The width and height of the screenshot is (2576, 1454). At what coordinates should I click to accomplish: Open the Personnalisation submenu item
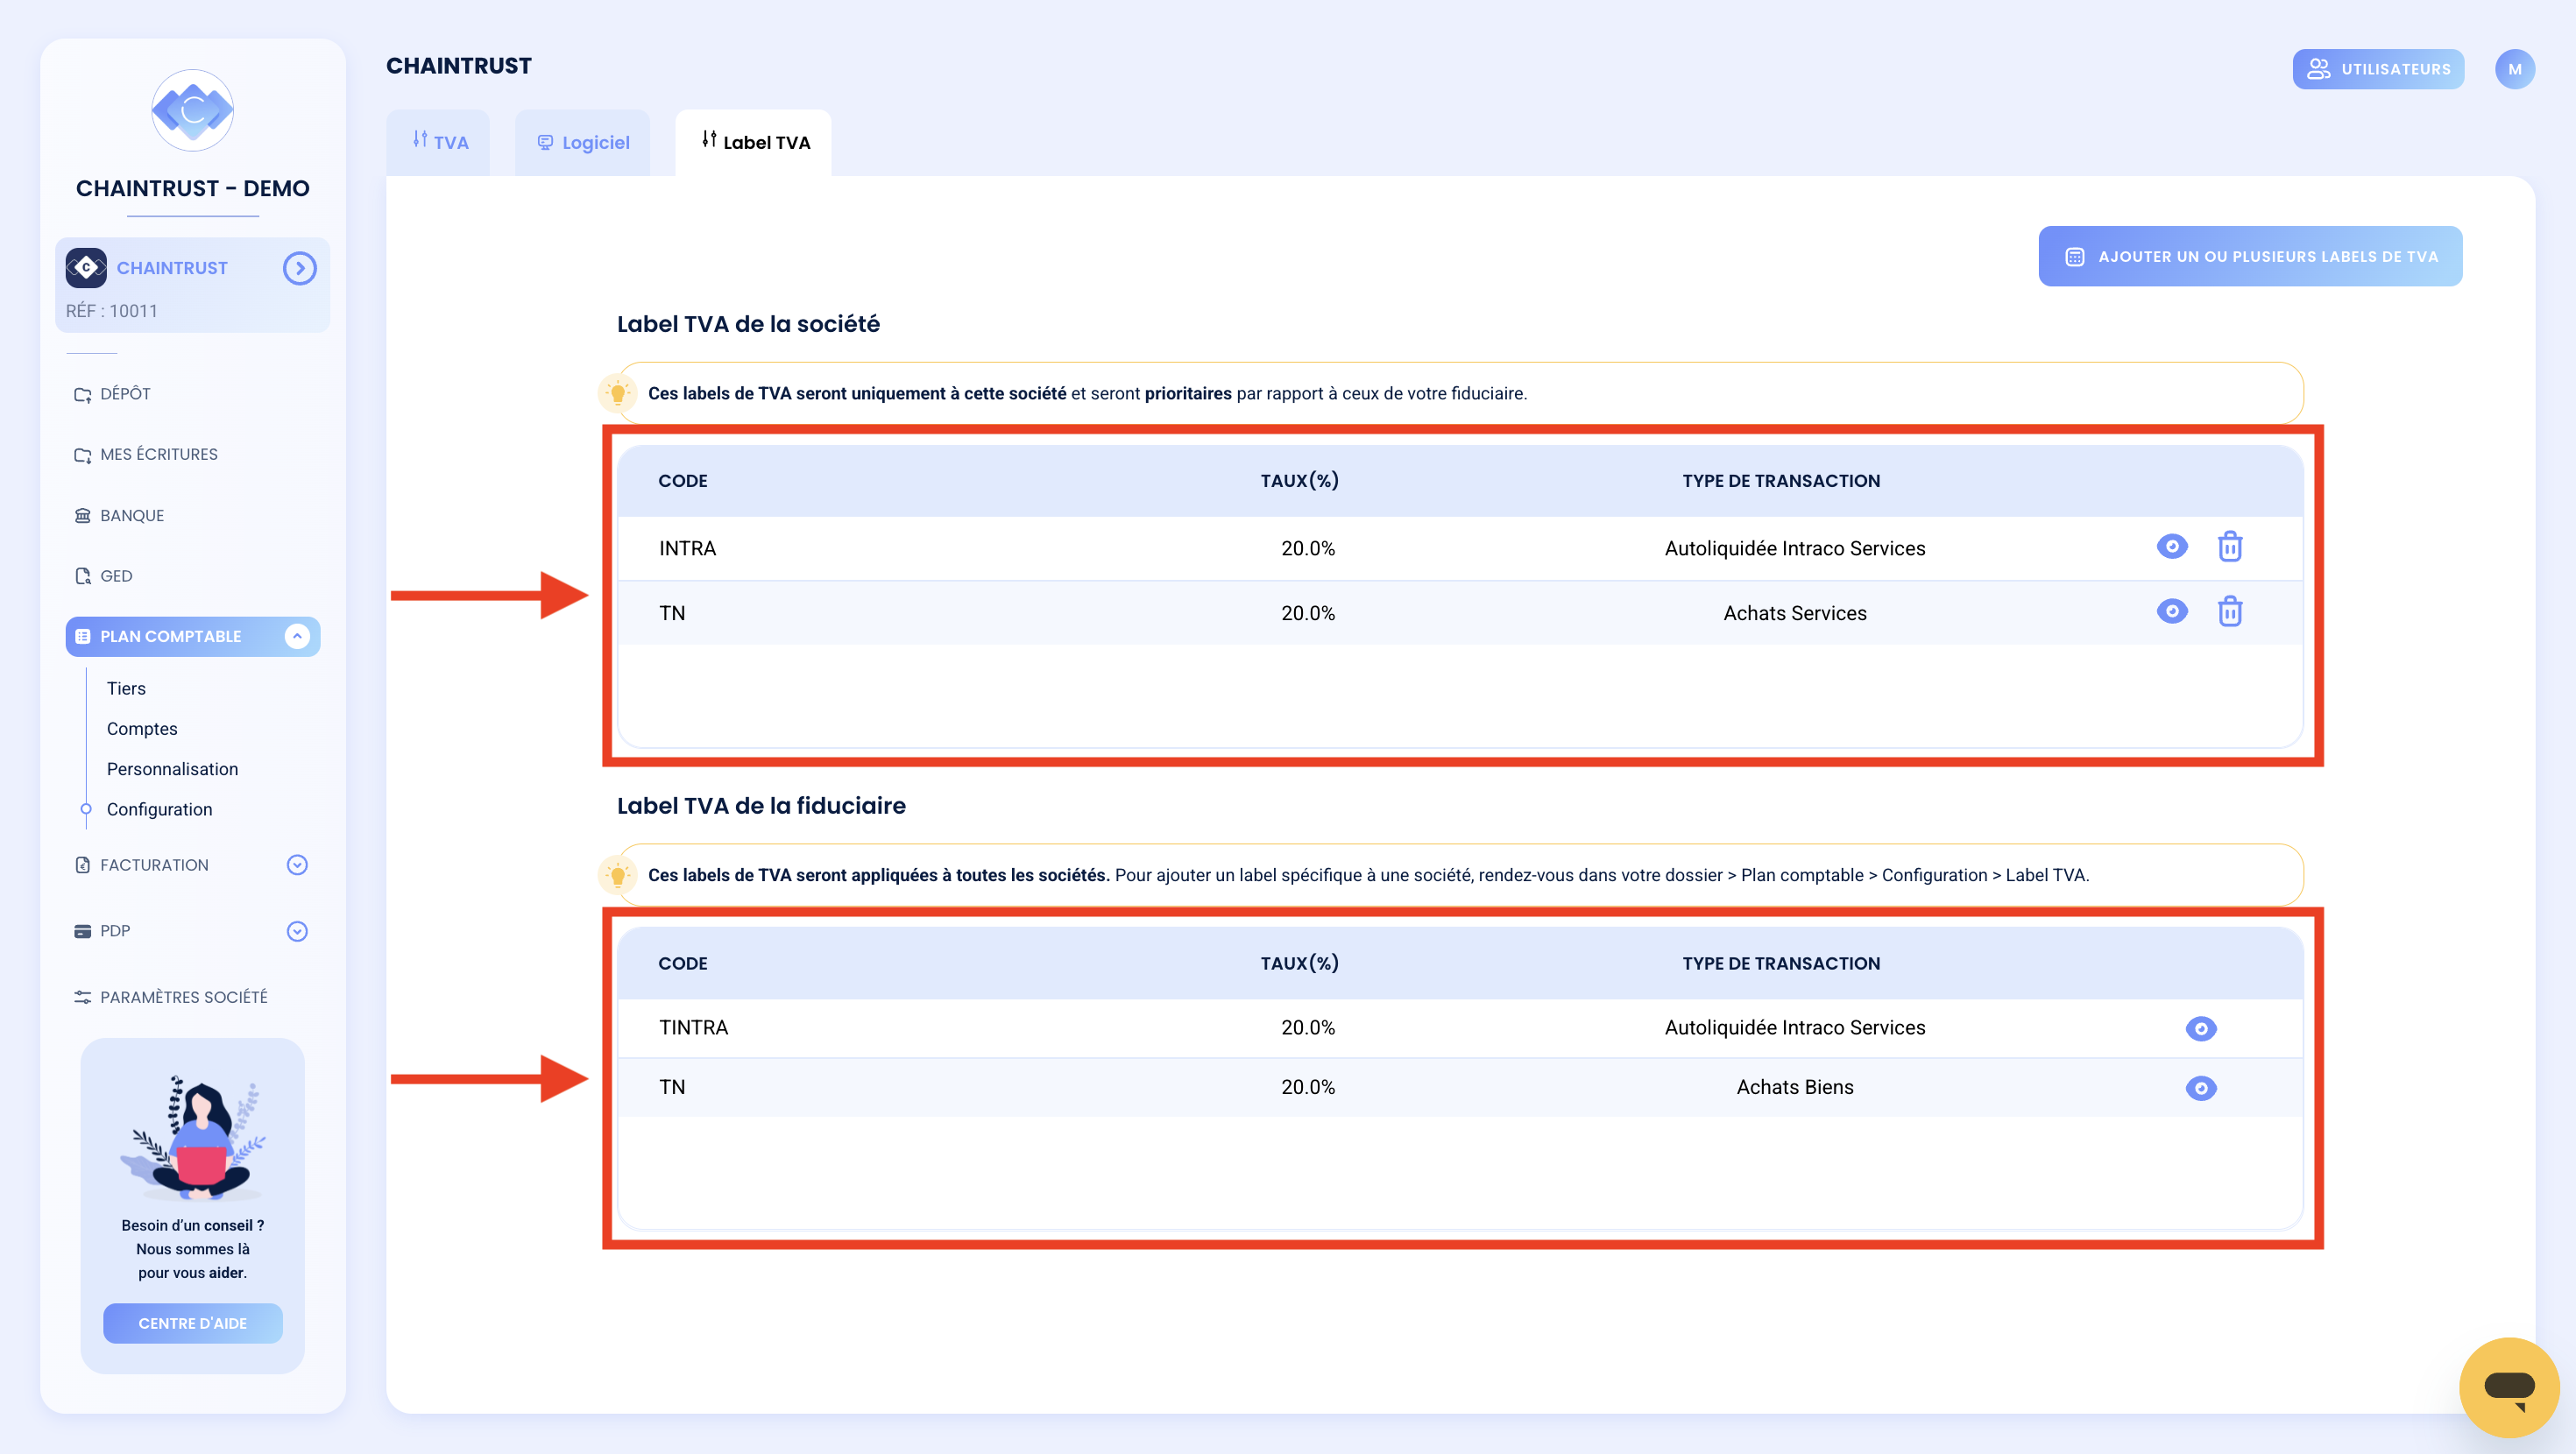[x=172, y=768]
